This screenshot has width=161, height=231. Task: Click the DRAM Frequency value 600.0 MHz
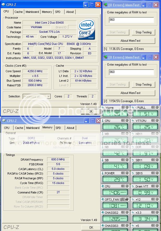[x=58, y=159]
